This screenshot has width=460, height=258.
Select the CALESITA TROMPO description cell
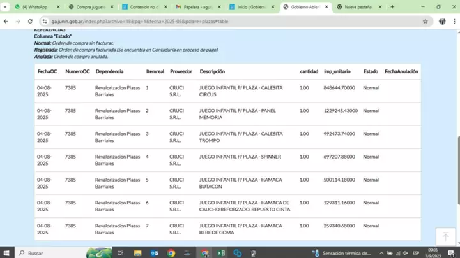tap(241, 137)
